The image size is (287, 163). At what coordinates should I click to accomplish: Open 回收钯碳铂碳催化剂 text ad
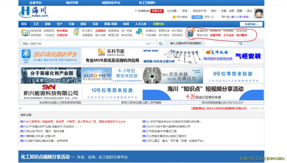pos(222,103)
